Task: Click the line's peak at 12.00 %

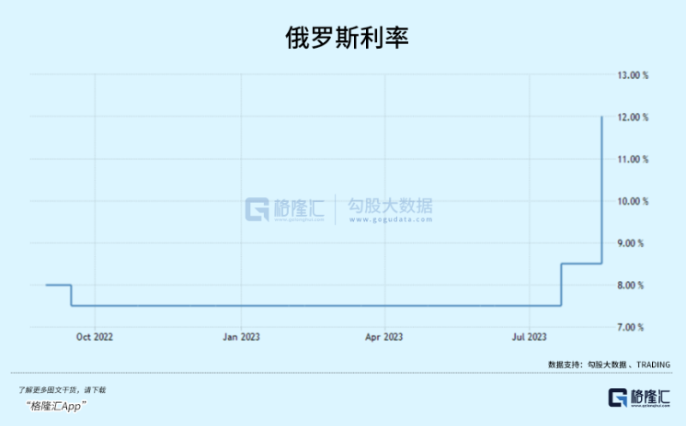Action: coord(601,118)
